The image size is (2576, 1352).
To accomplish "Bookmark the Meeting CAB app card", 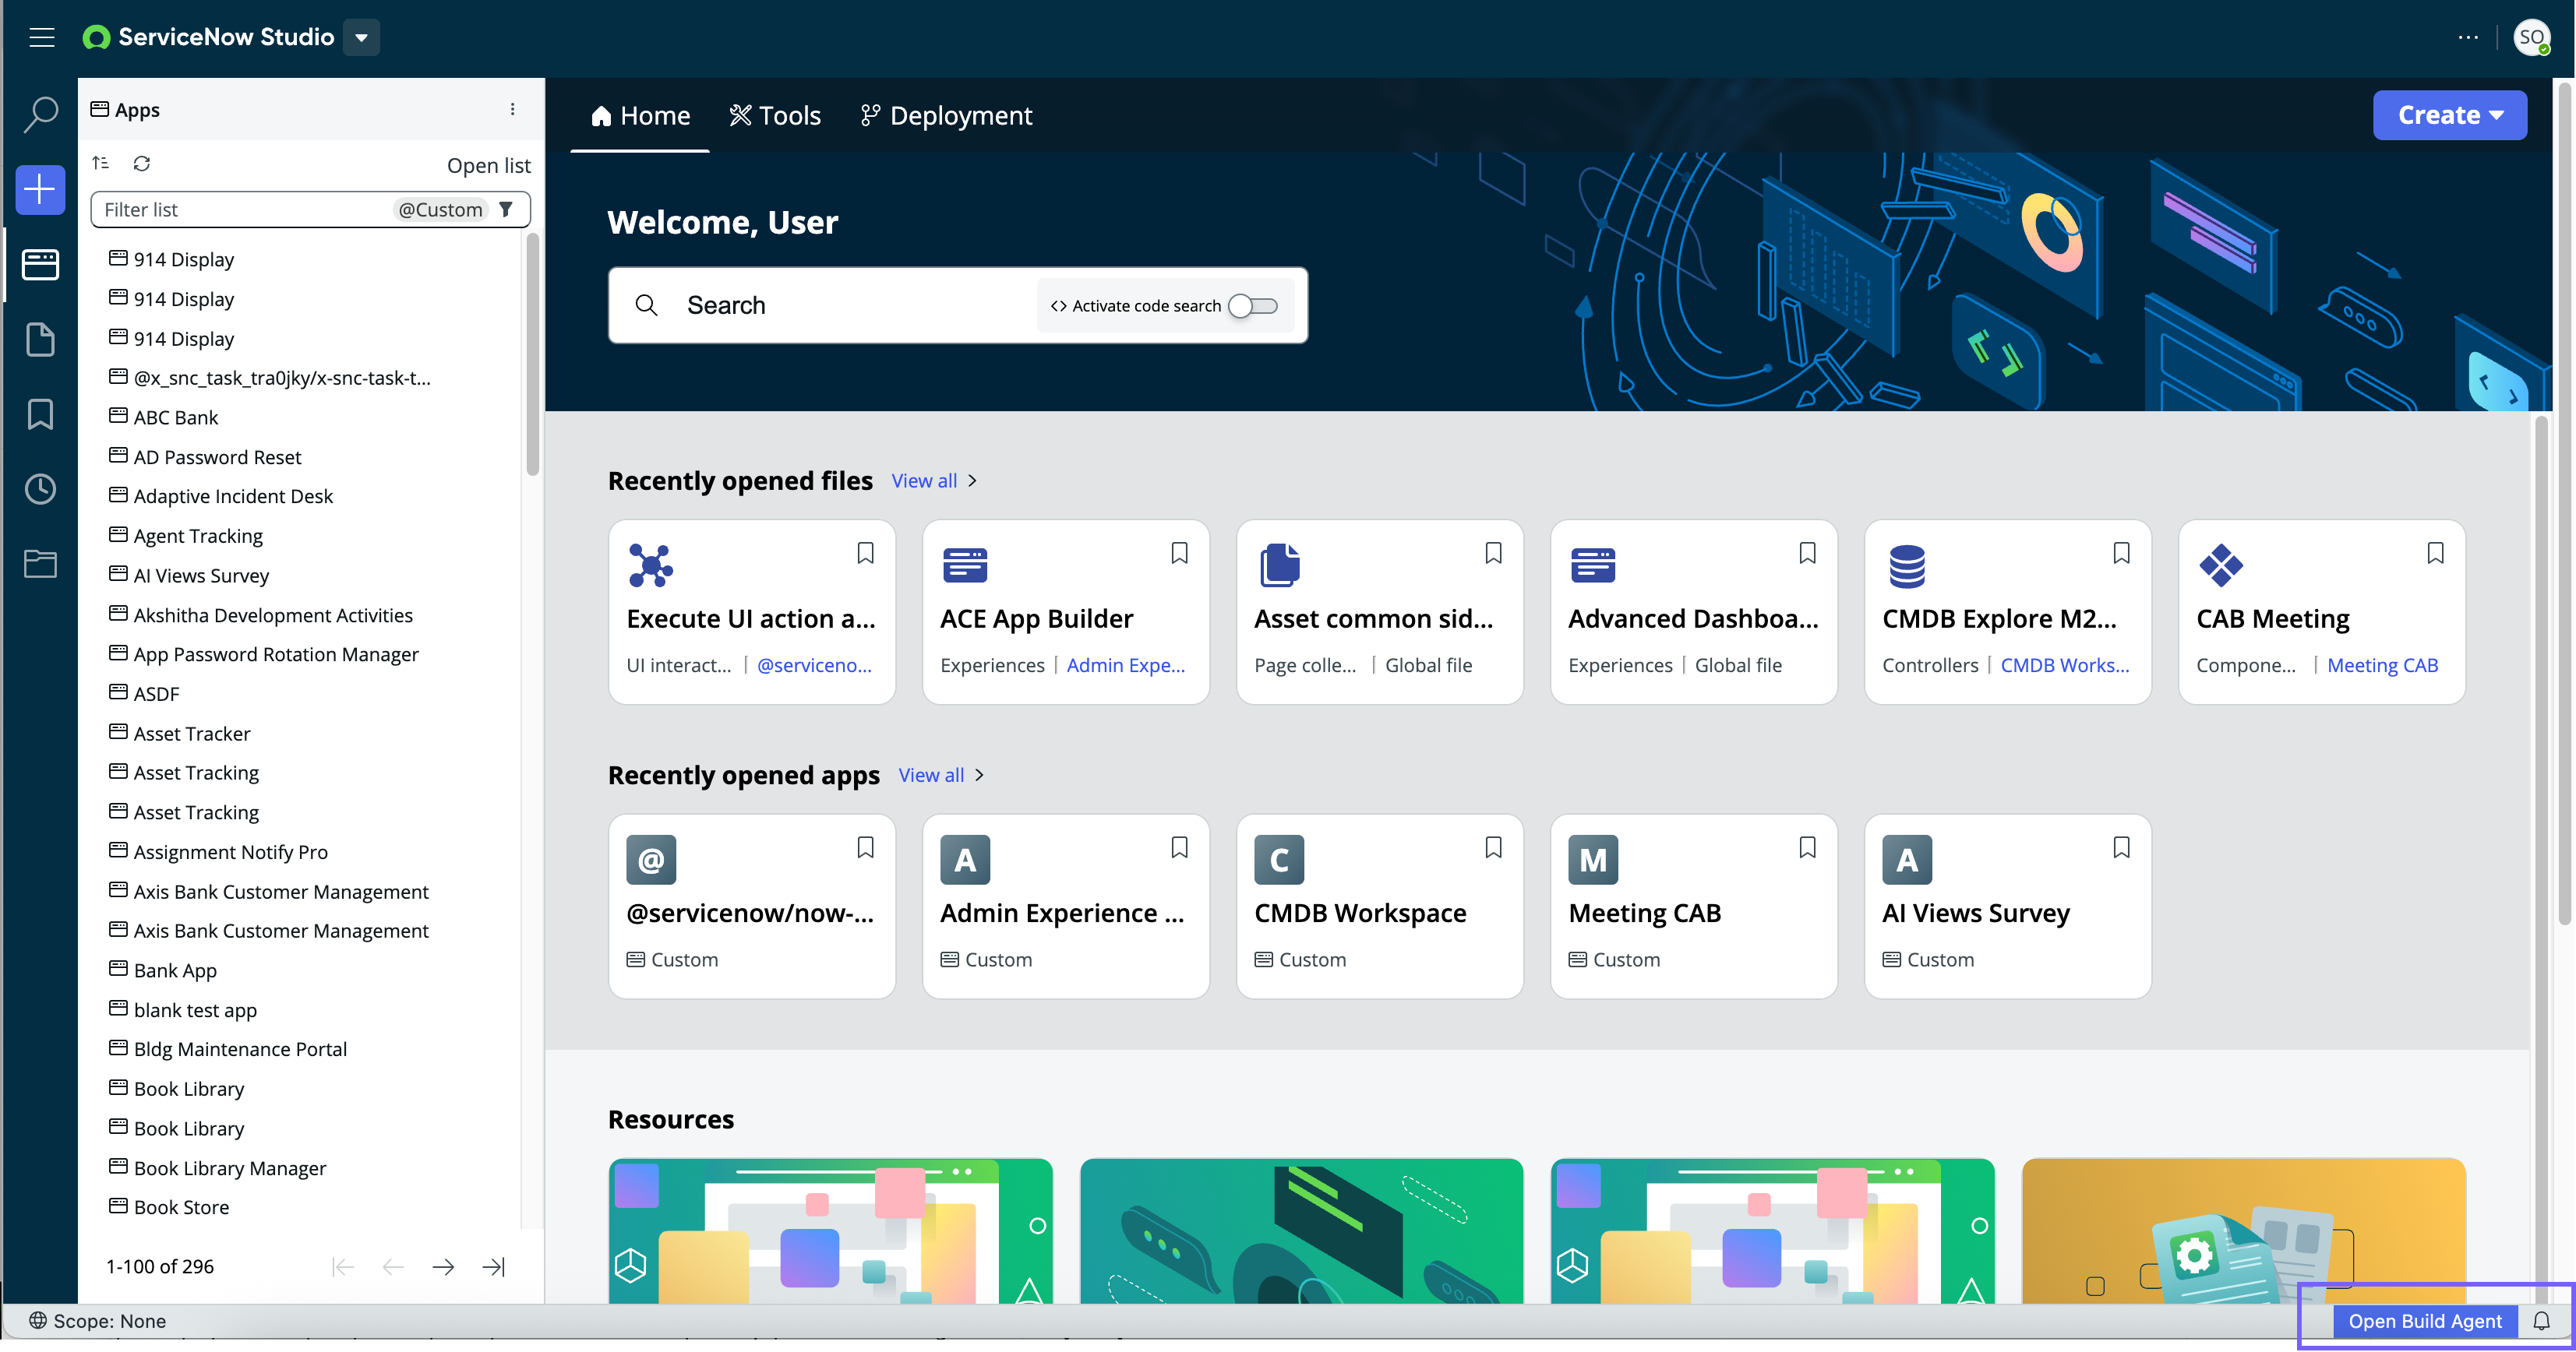I will click(x=1807, y=847).
